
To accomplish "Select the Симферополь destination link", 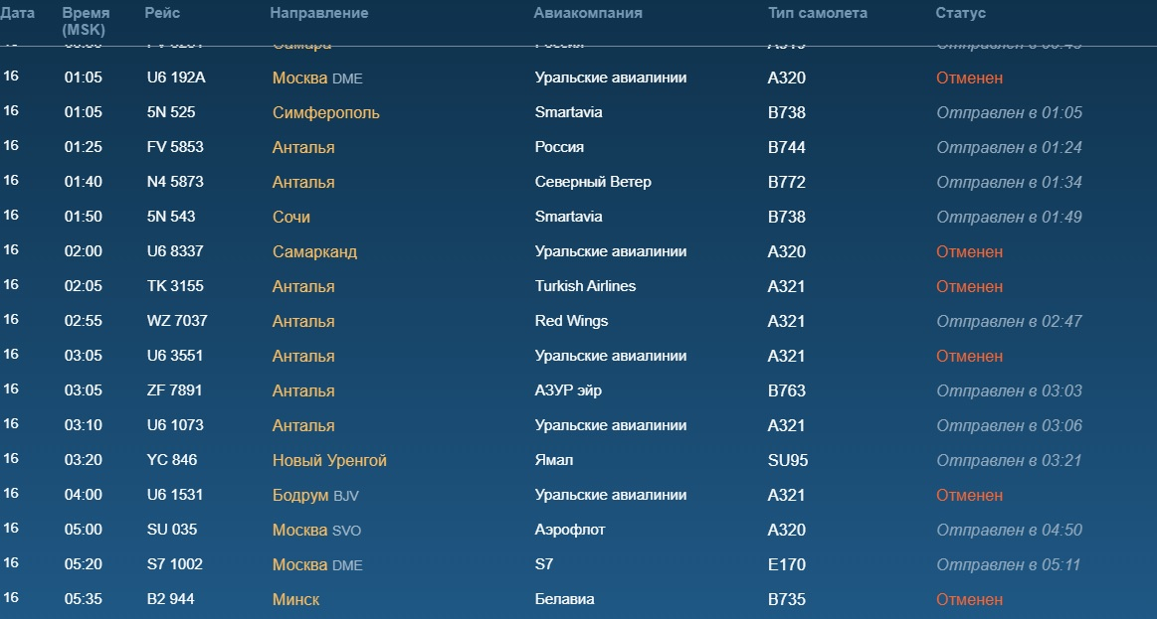I will (326, 112).
